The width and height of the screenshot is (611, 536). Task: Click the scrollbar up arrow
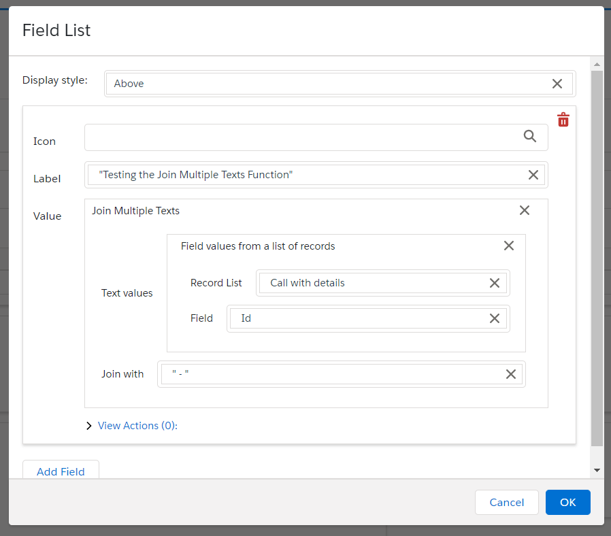click(597, 65)
